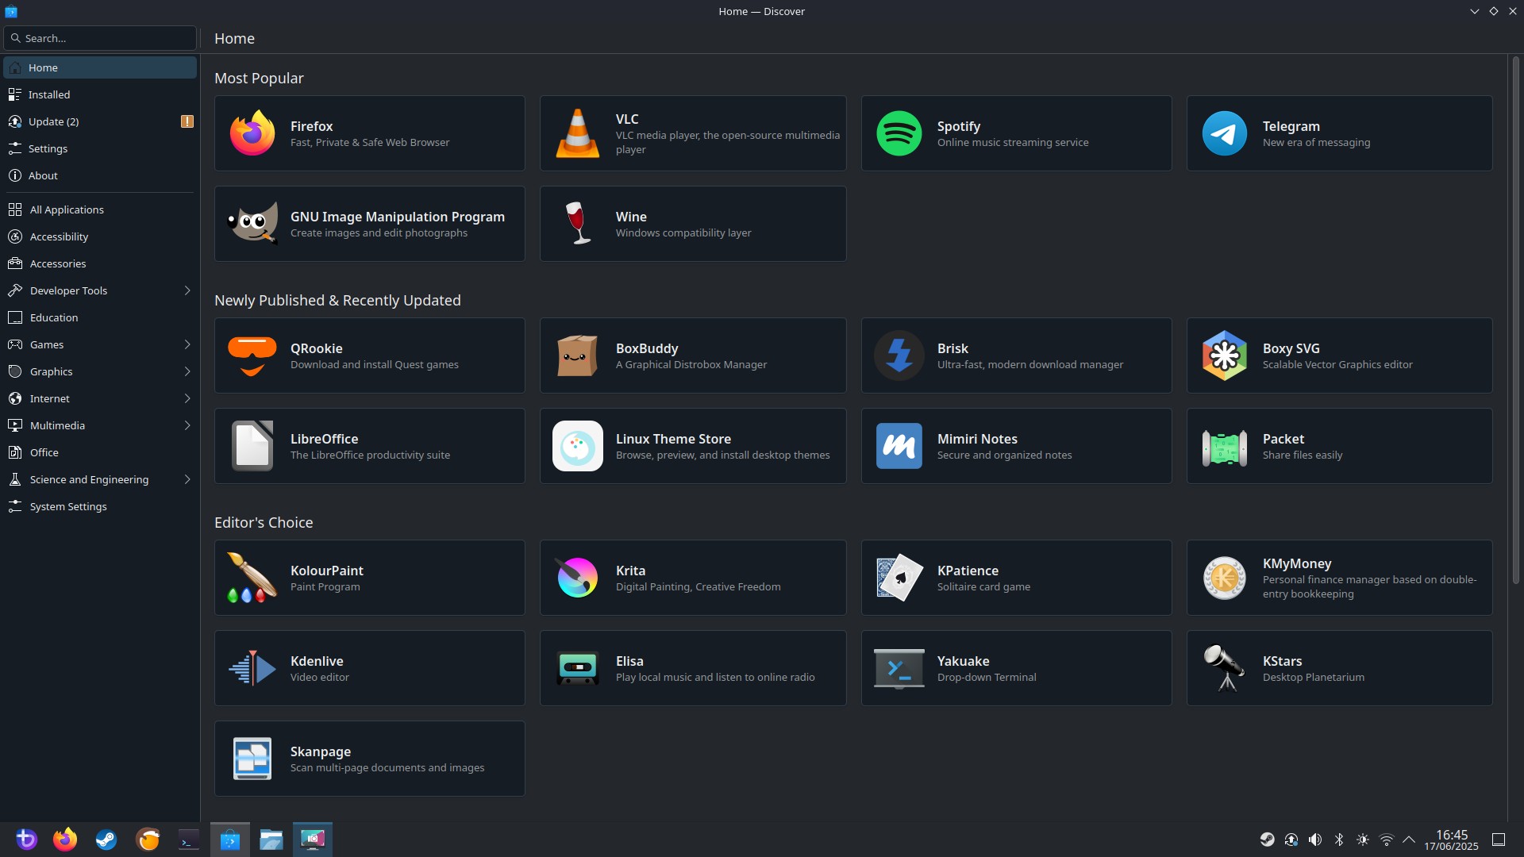
Task: Expand the Multimedia category arrow
Action: tap(187, 425)
